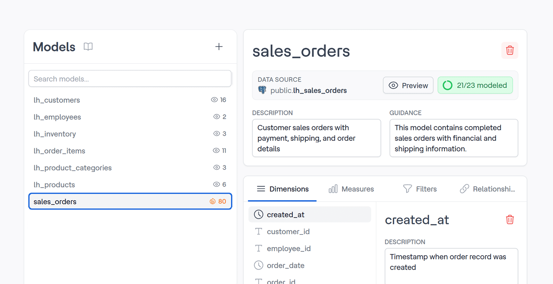Select the lh_customers model

pyautogui.click(x=130, y=100)
